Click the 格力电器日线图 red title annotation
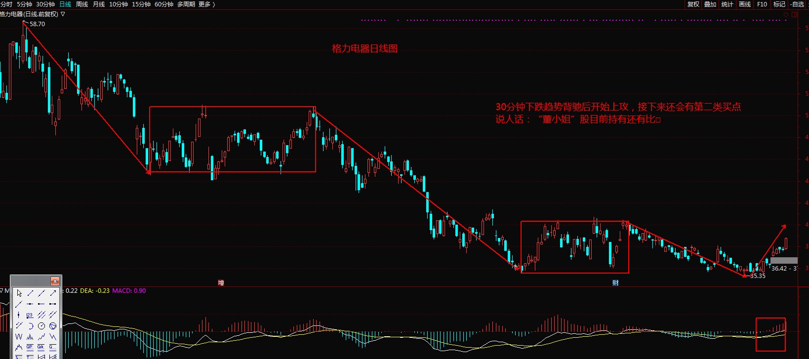 click(365, 48)
